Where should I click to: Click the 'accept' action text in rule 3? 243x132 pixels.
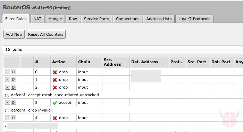click(65, 102)
